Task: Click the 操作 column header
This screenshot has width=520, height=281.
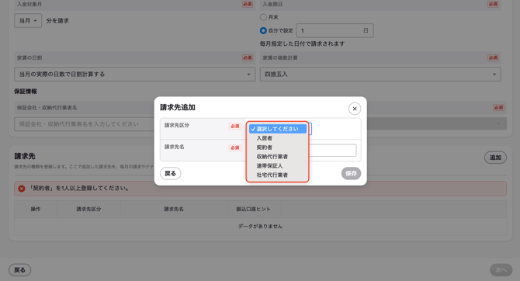Action: click(x=36, y=209)
